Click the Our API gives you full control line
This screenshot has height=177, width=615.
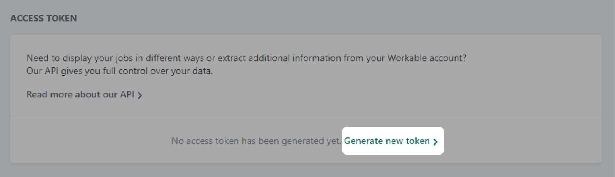tap(119, 71)
